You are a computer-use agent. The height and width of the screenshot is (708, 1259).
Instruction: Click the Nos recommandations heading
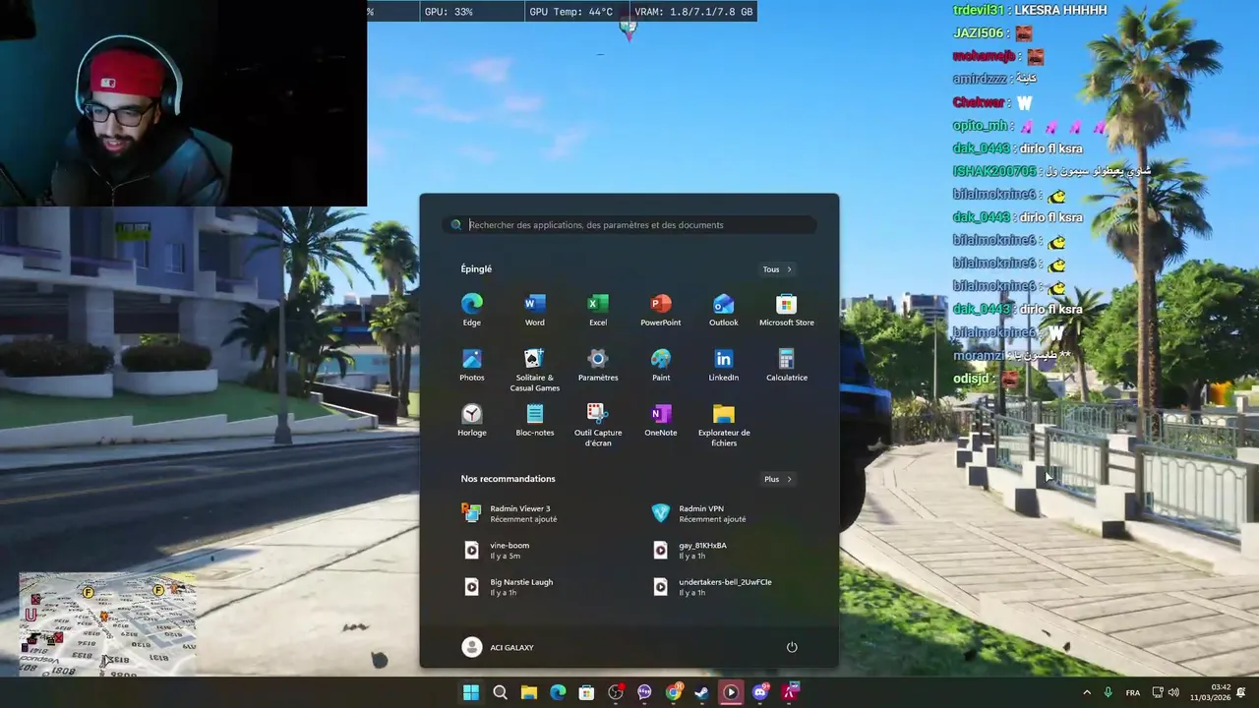[508, 479]
